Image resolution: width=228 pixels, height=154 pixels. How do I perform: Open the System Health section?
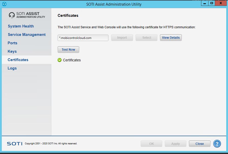21,26
